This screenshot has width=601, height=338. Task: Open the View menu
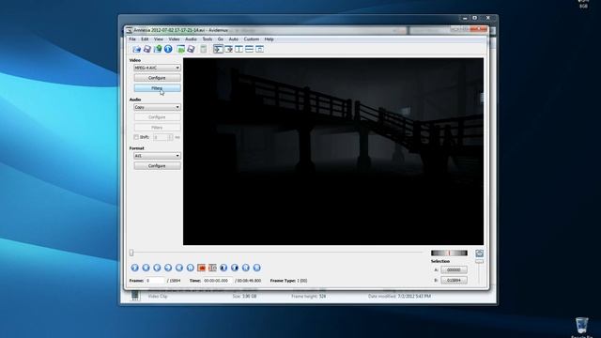[159, 39]
